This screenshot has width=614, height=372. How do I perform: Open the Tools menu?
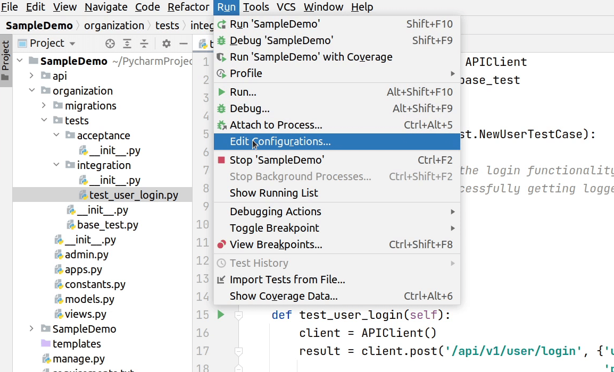pyautogui.click(x=256, y=7)
